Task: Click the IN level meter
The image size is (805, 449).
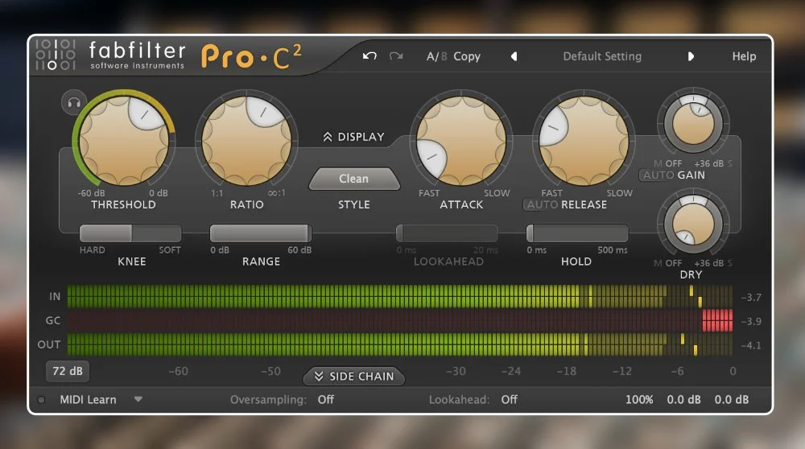Action: pyautogui.click(x=400, y=297)
